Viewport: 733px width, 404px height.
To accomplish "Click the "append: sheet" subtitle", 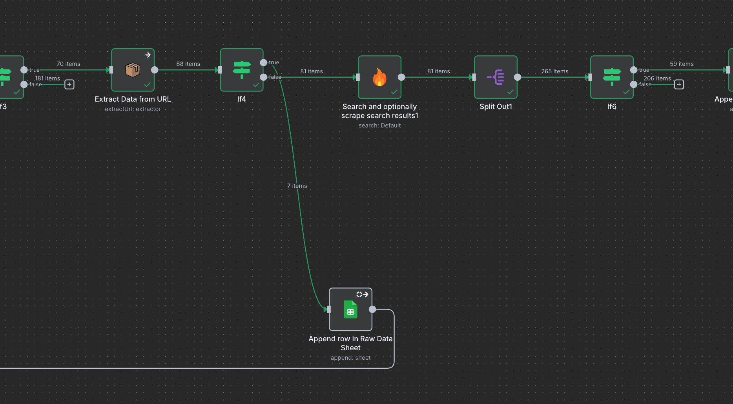I will [x=350, y=358].
